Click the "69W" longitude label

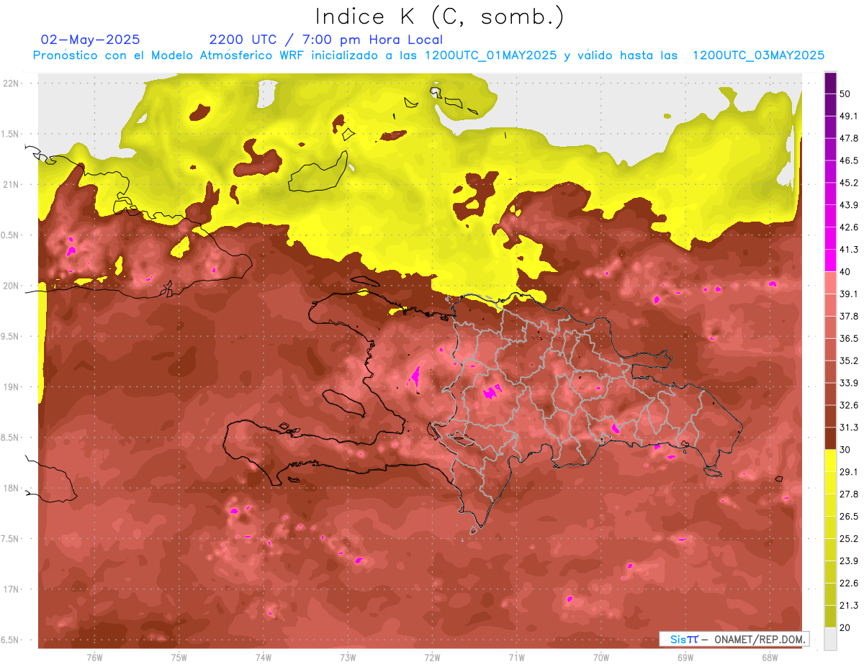coord(685,658)
